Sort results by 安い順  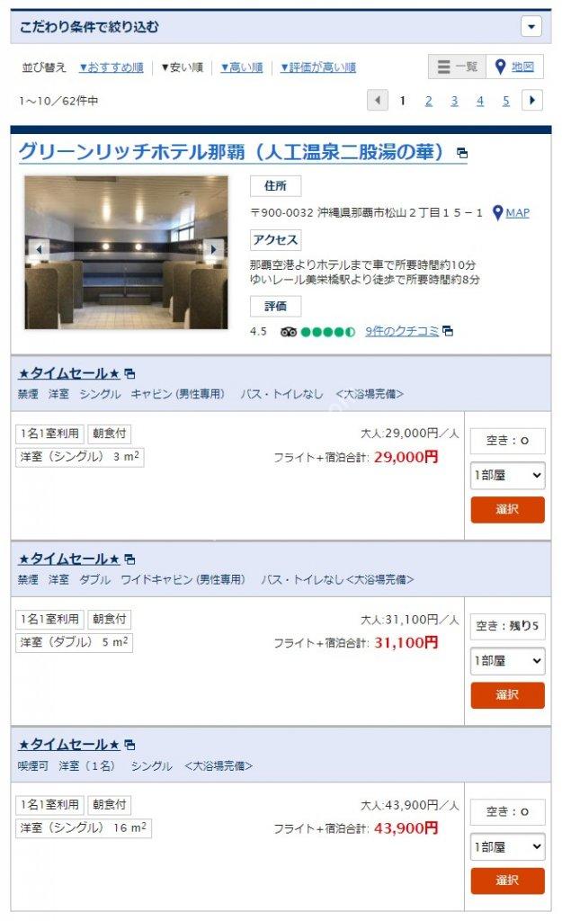pos(182,67)
